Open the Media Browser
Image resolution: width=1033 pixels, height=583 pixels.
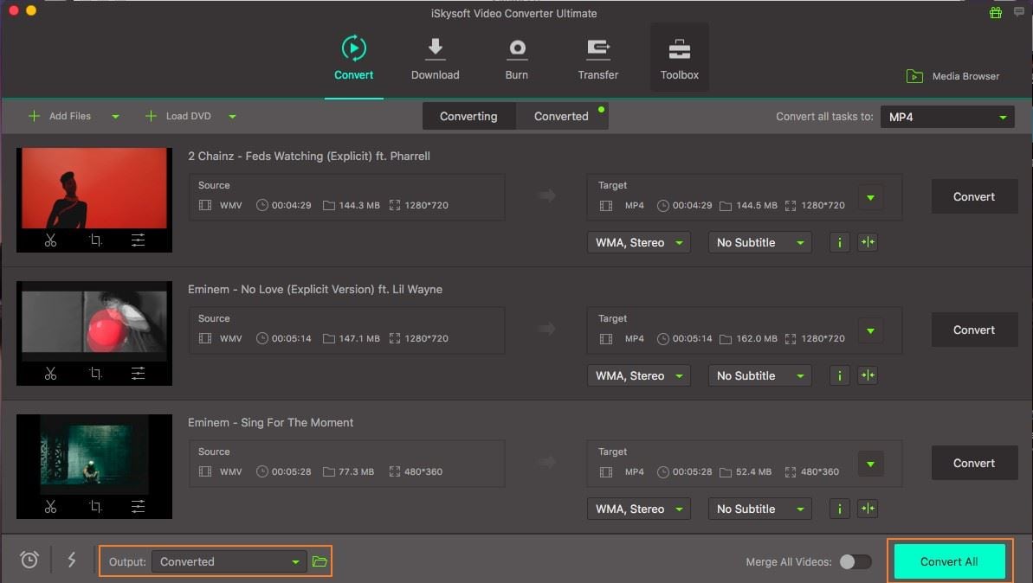point(952,76)
